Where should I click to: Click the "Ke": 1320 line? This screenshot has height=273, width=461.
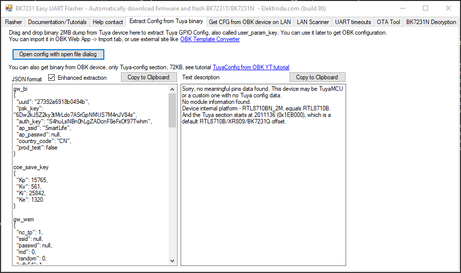pos(30,199)
